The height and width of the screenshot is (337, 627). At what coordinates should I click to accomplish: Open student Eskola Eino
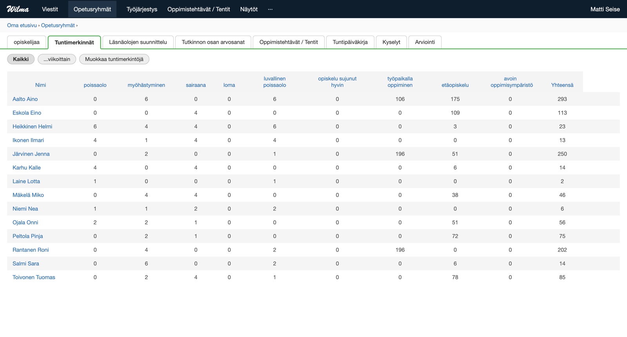pos(27,113)
